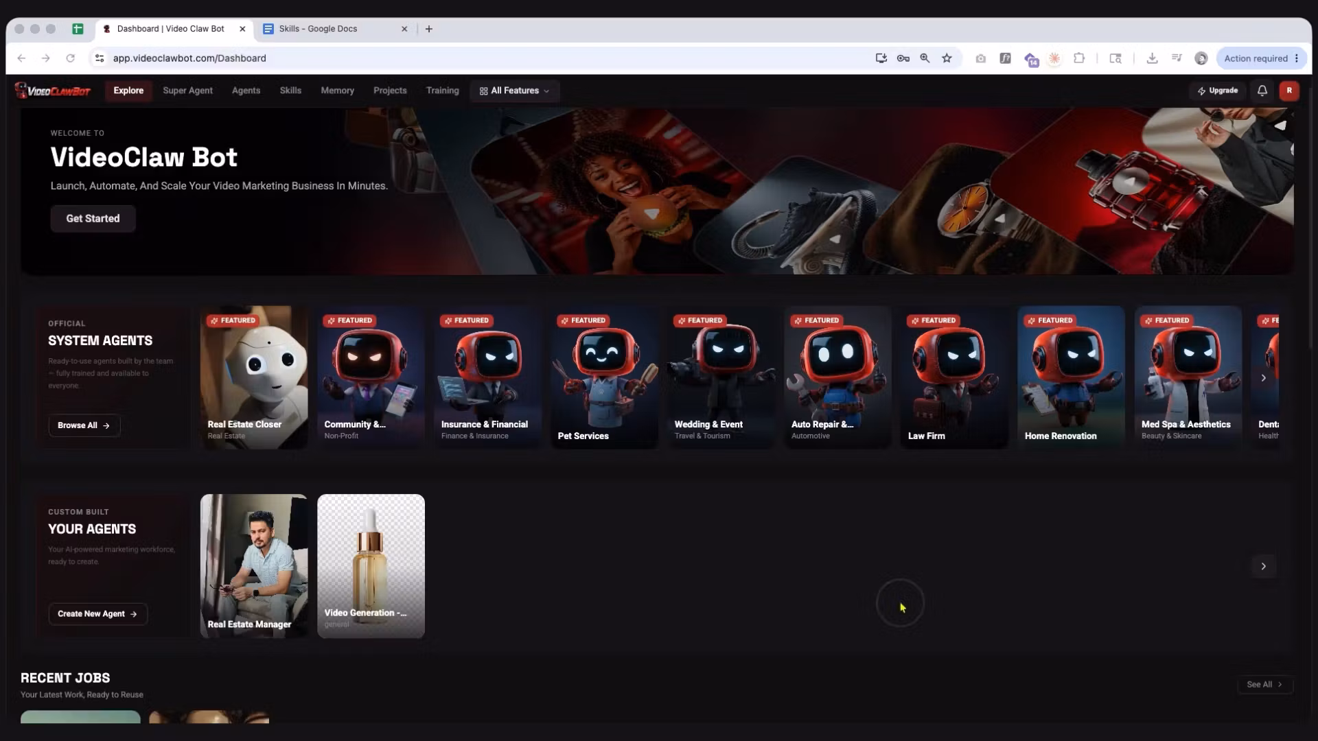Click the second recent job thumbnail

coord(209,717)
